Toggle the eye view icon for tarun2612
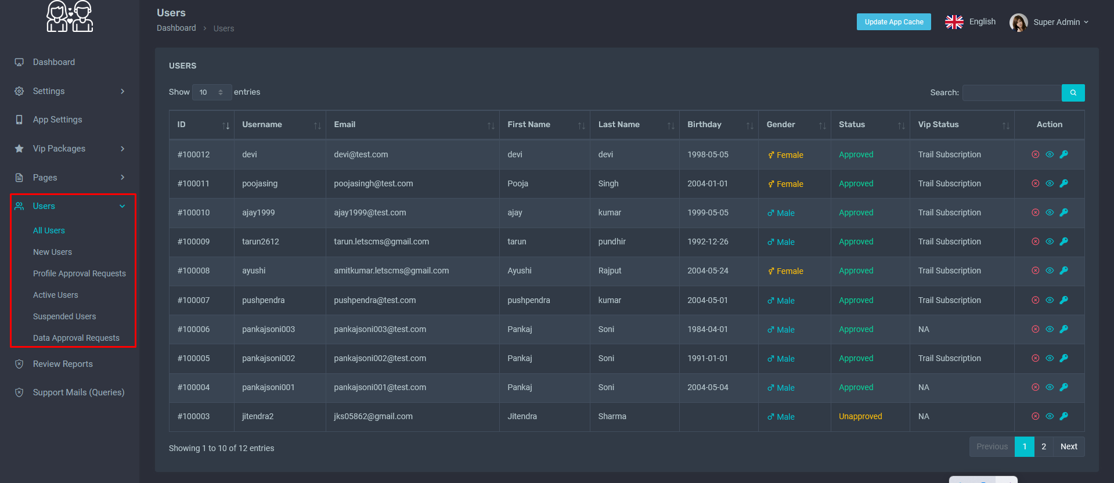Screen dimensions: 1114x483 coord(1050,241)
